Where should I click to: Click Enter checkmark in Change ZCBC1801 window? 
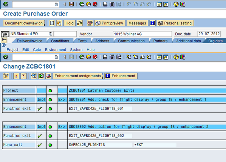click(x=6, y=57)
